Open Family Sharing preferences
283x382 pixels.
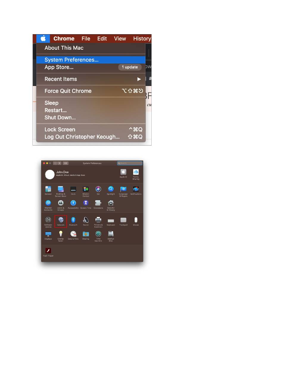[136, 175]
